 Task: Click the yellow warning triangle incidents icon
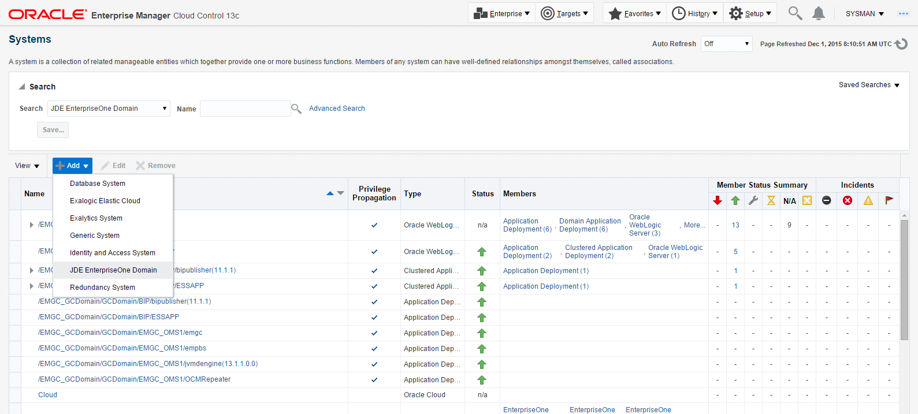pyautogui.click(x=868, y=200)
